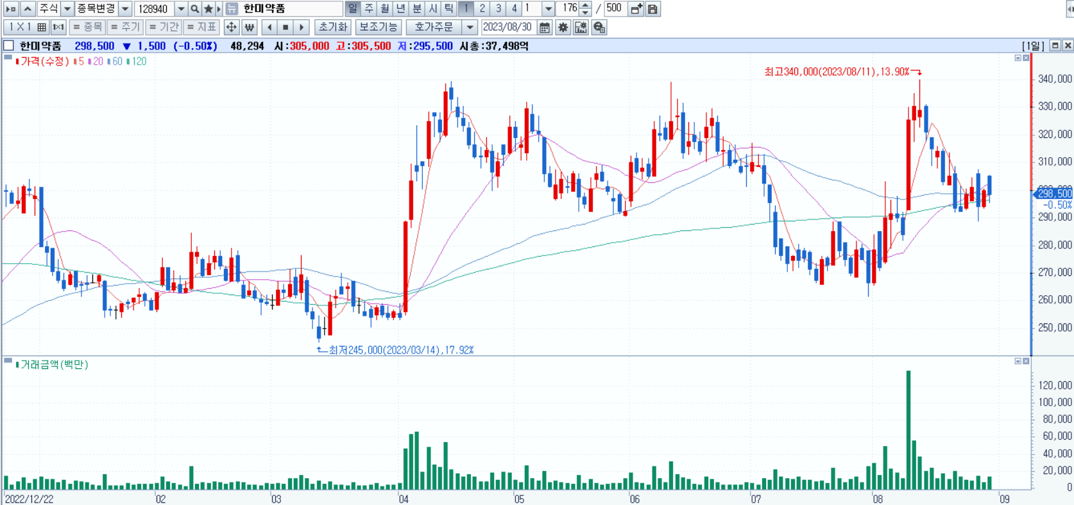Save chart with the floppy disk icon
The width and height of the screenshot is (1074, 505).
pos(652,9)
